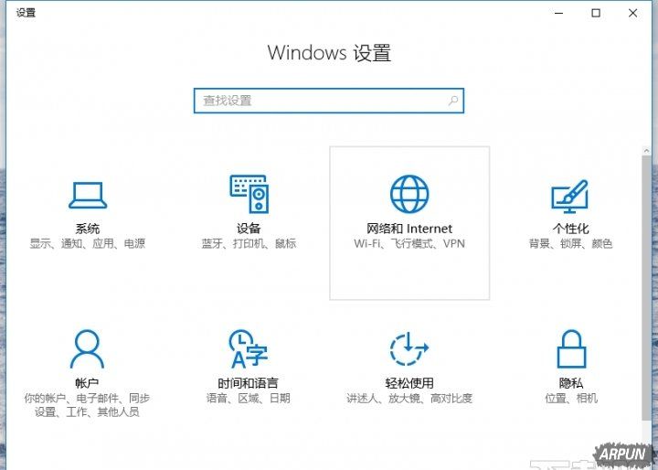
Task: Click the 位置、相机 description
Action: (x=571, y=398)
